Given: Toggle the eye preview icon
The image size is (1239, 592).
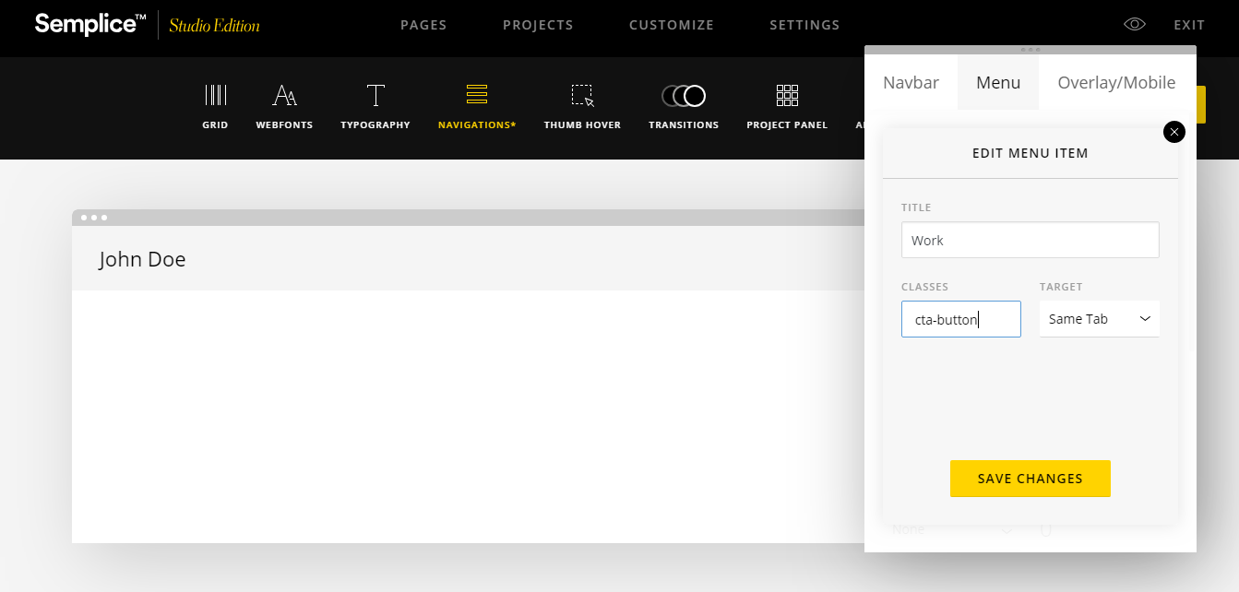Looking at the screenshot, I should [x=1134, y=25].
